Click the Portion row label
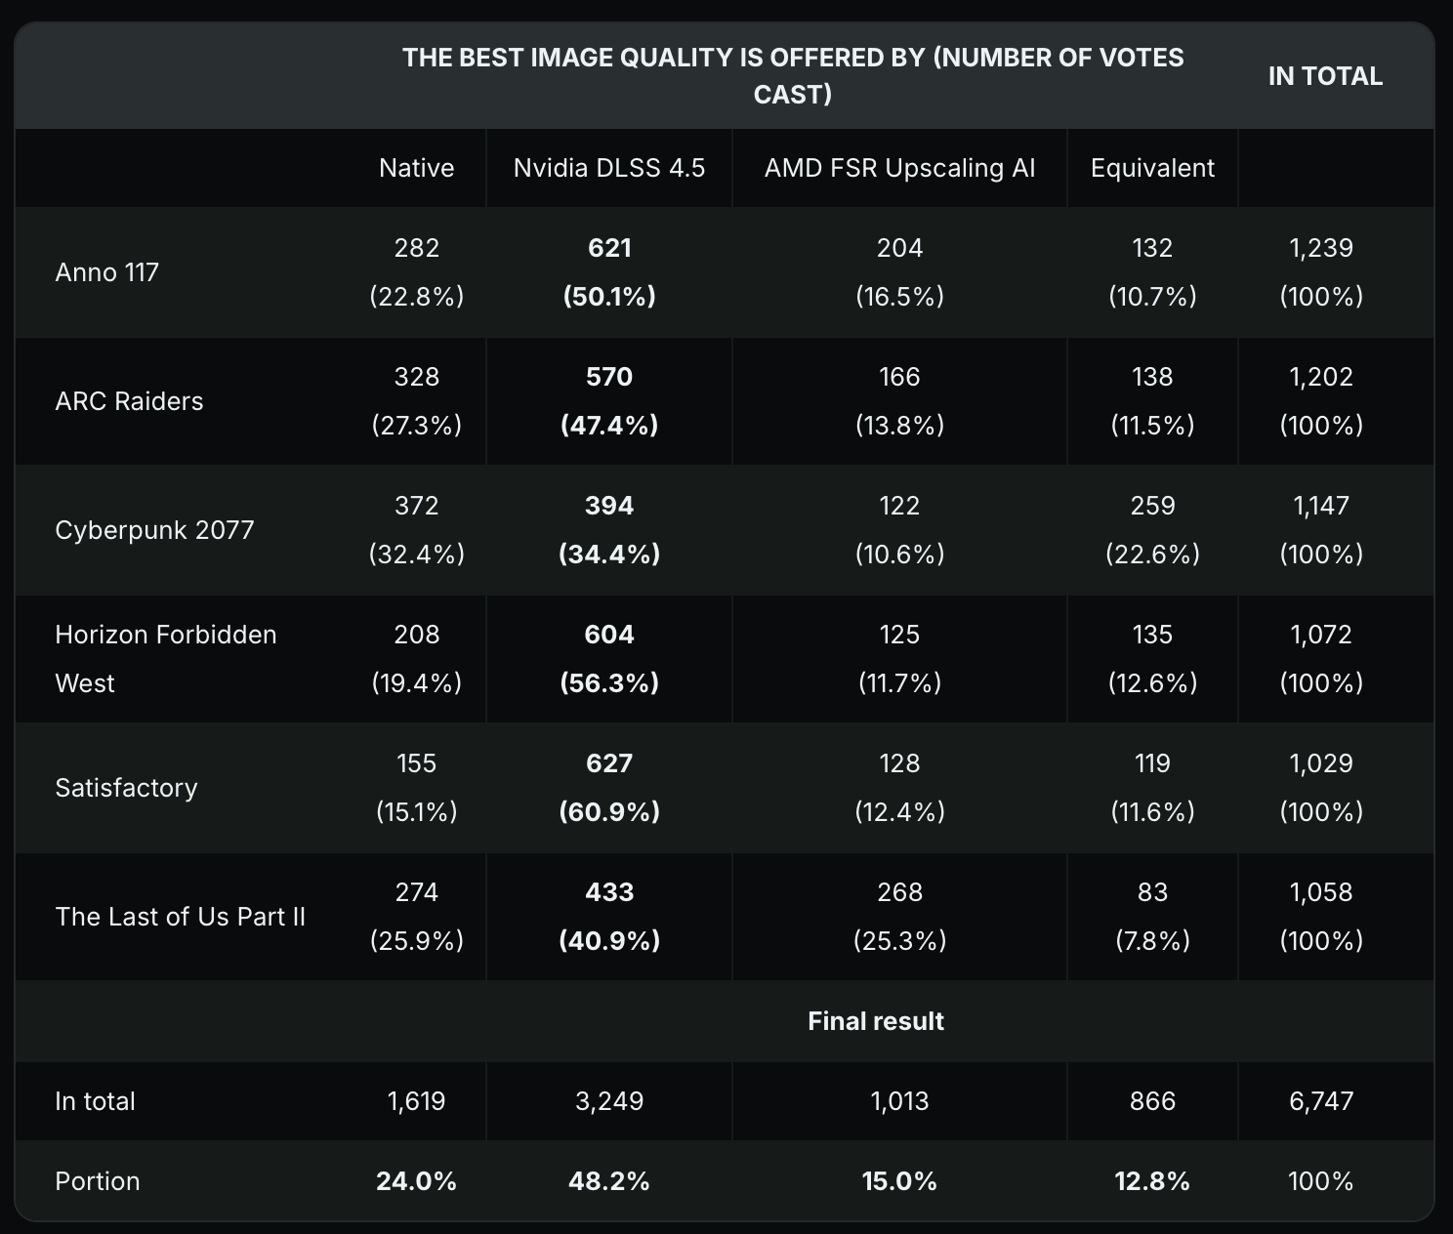 tap(98, 1181)
